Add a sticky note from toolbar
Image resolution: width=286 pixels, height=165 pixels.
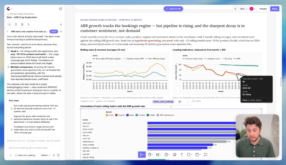click(175, 155)
